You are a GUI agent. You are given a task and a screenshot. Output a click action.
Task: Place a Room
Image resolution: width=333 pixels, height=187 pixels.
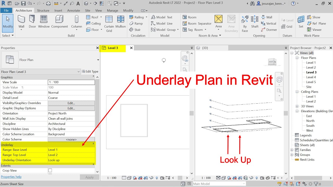tap(189, 17)
